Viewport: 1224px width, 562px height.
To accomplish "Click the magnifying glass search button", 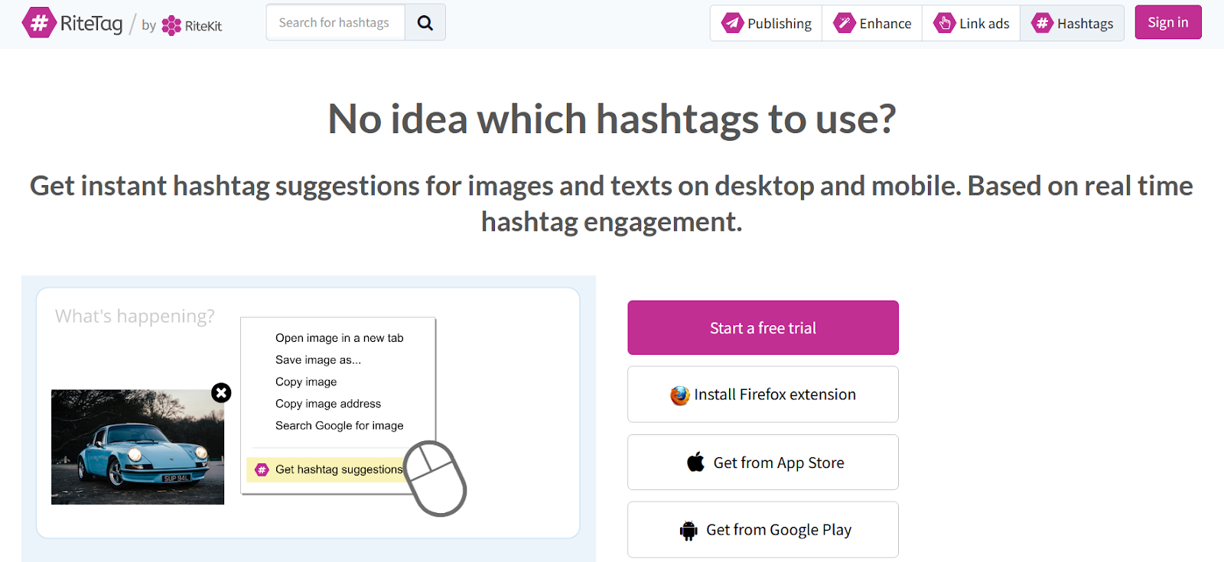I will 425,23.
